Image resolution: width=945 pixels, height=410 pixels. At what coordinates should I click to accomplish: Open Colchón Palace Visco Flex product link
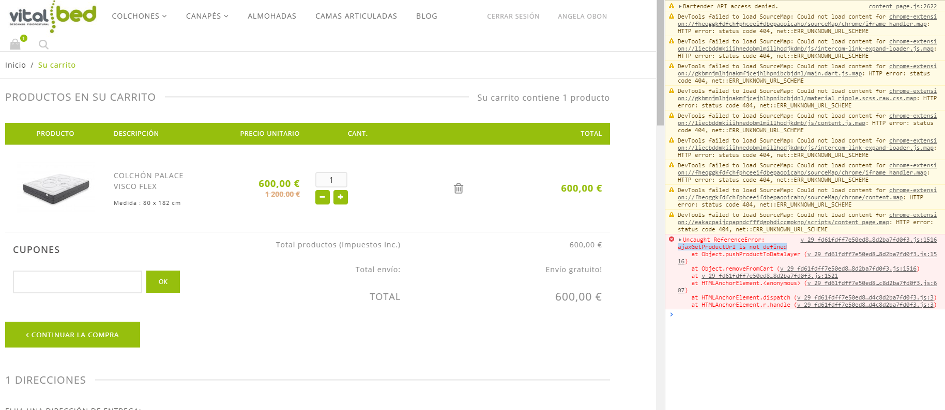pos(148,181)
